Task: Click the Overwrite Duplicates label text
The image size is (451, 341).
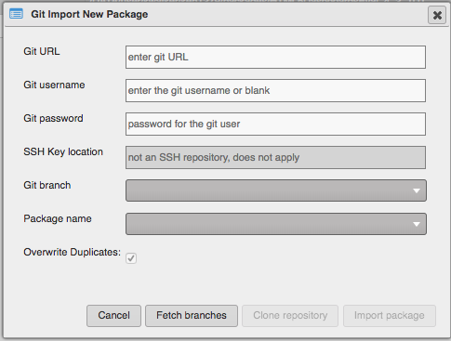Action: 72,252
